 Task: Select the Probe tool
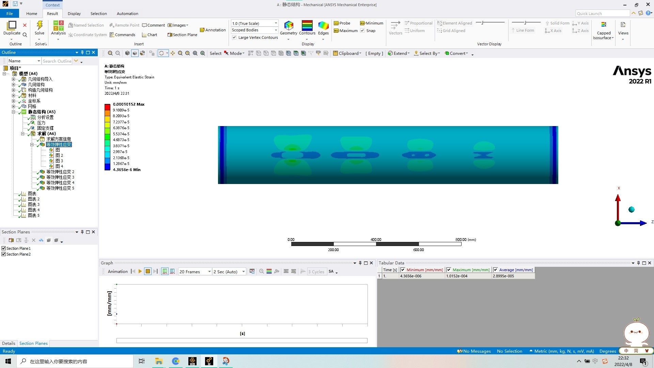tap(342, 23)
